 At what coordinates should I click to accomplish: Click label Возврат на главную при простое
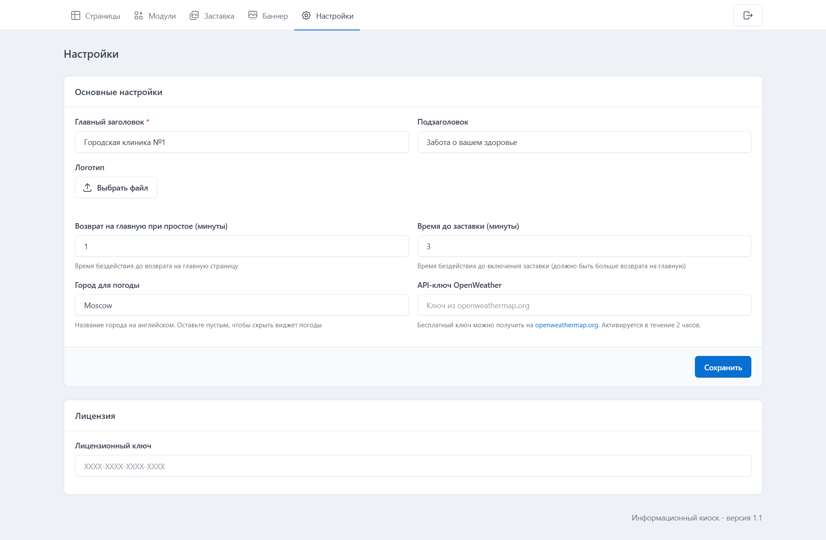[151, 226]
